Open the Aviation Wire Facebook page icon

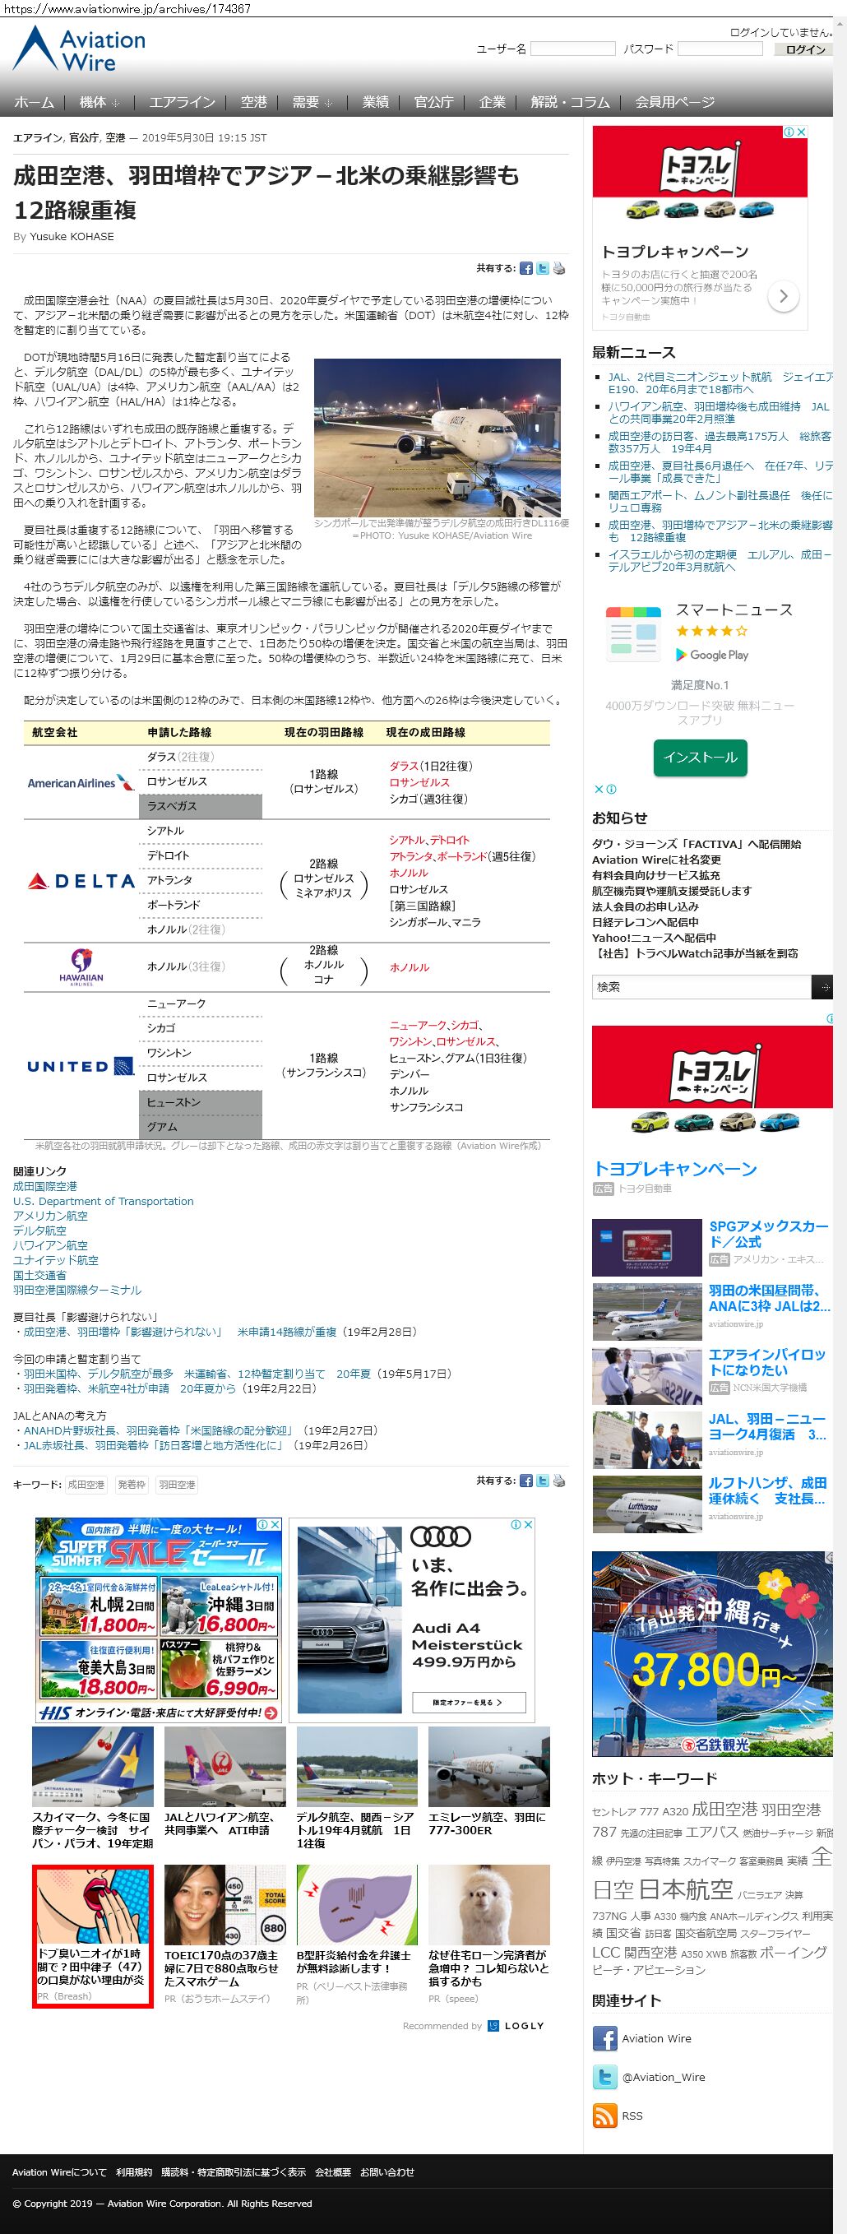(x=604, y=2039)
